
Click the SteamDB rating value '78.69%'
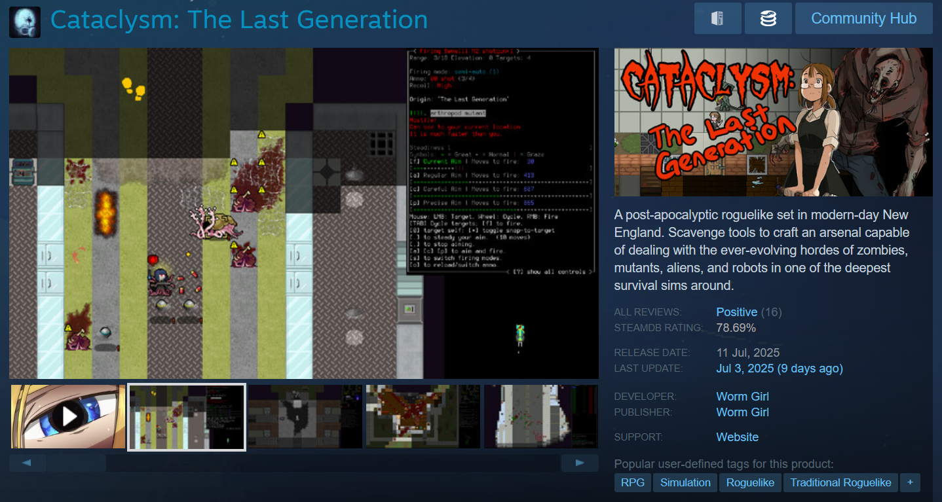(736, 327)
